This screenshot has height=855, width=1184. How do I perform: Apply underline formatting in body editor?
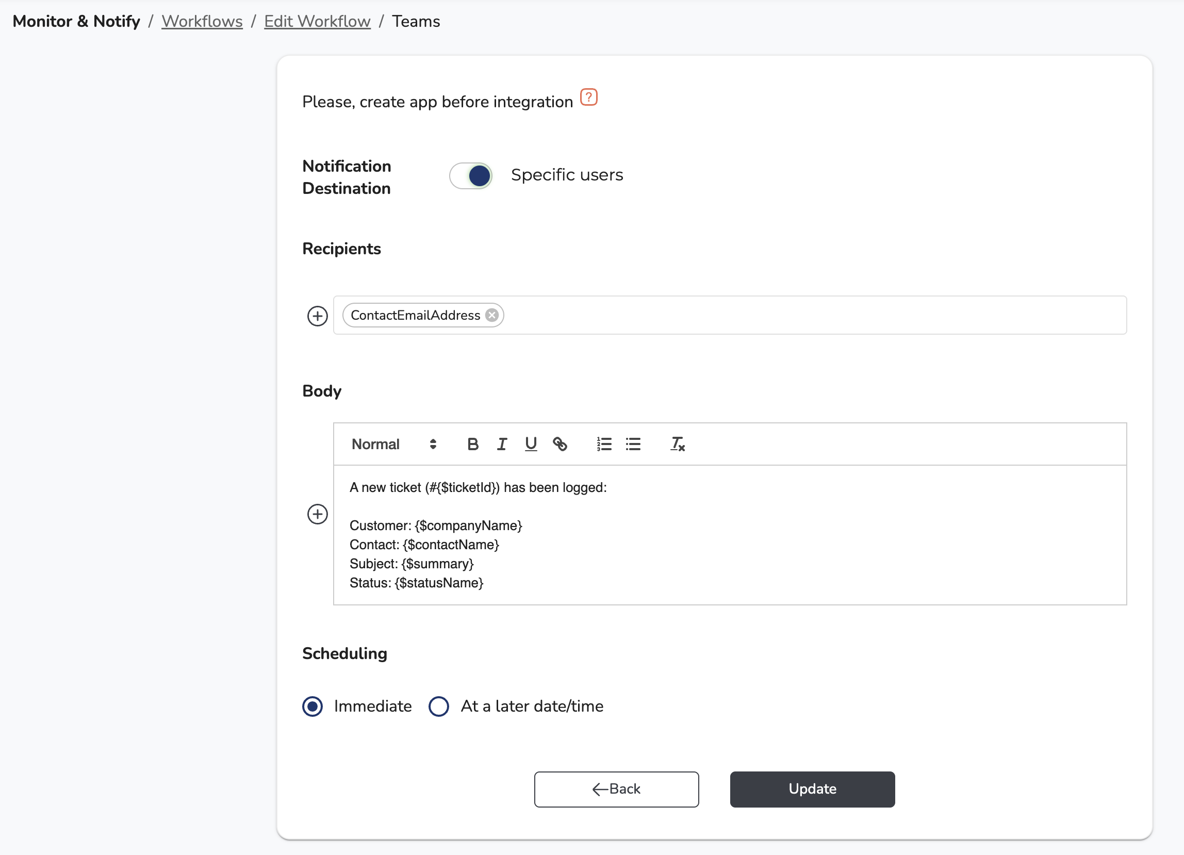(x=531, y=444)
